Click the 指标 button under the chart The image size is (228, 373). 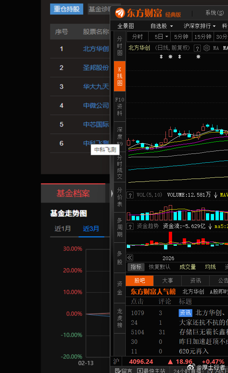point(136,267)
